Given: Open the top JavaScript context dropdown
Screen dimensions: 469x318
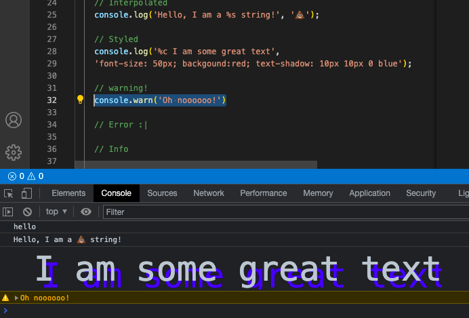Looking at the screenshot, I should click(x=56, y=212).
